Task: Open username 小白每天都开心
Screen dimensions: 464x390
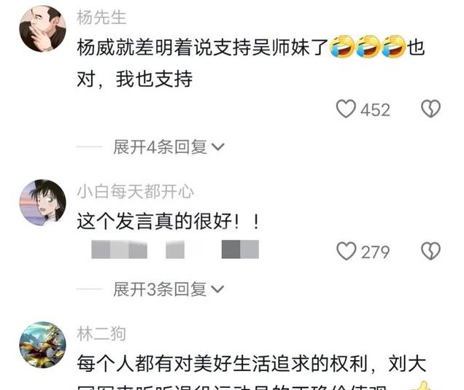Action: 135,191
